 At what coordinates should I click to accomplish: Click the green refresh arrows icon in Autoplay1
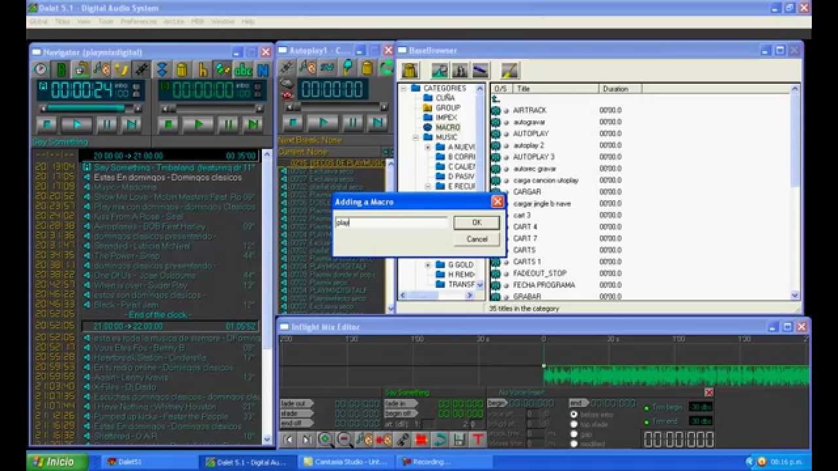click(386, 67)
